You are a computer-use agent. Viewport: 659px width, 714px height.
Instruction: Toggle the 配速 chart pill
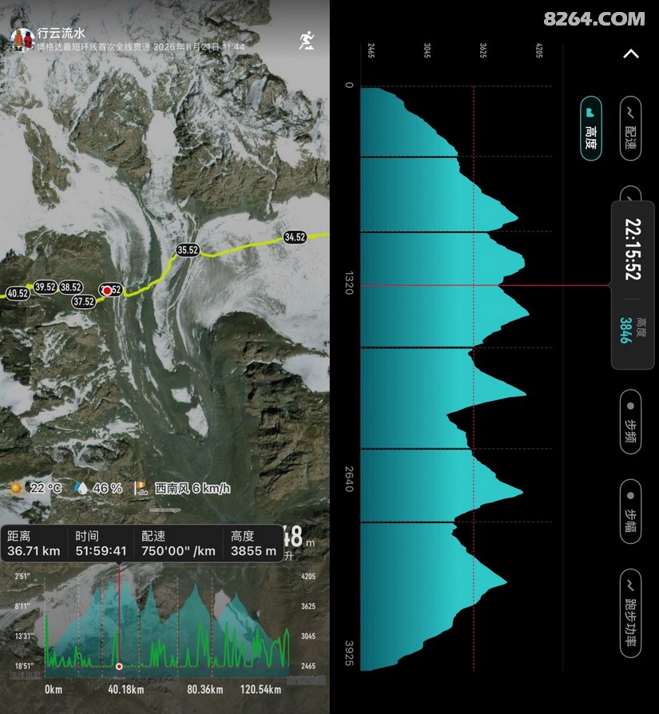[631, 129]
